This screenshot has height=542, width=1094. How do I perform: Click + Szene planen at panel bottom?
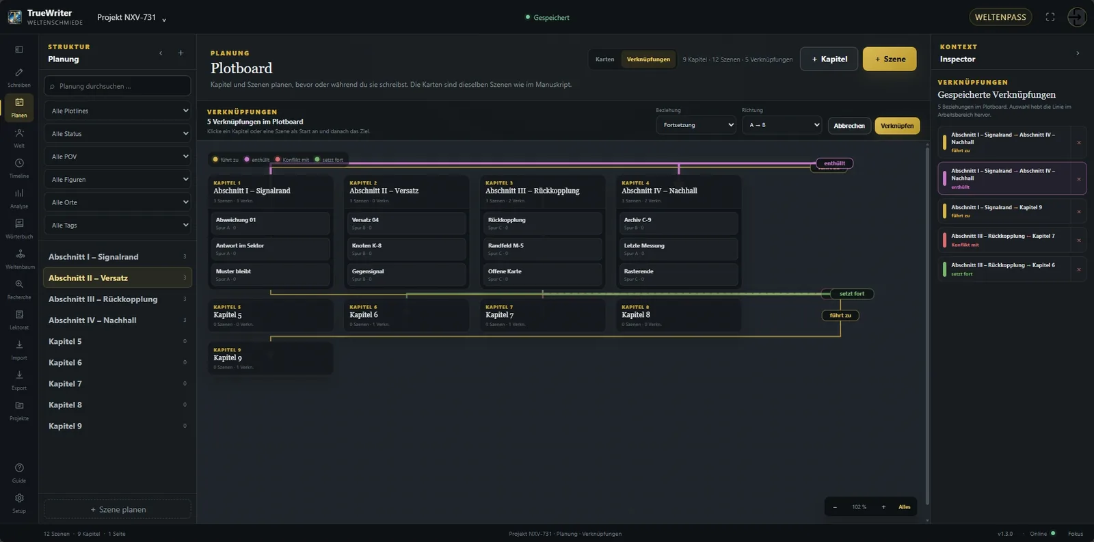pyautogui.click(x=118, y=509)
